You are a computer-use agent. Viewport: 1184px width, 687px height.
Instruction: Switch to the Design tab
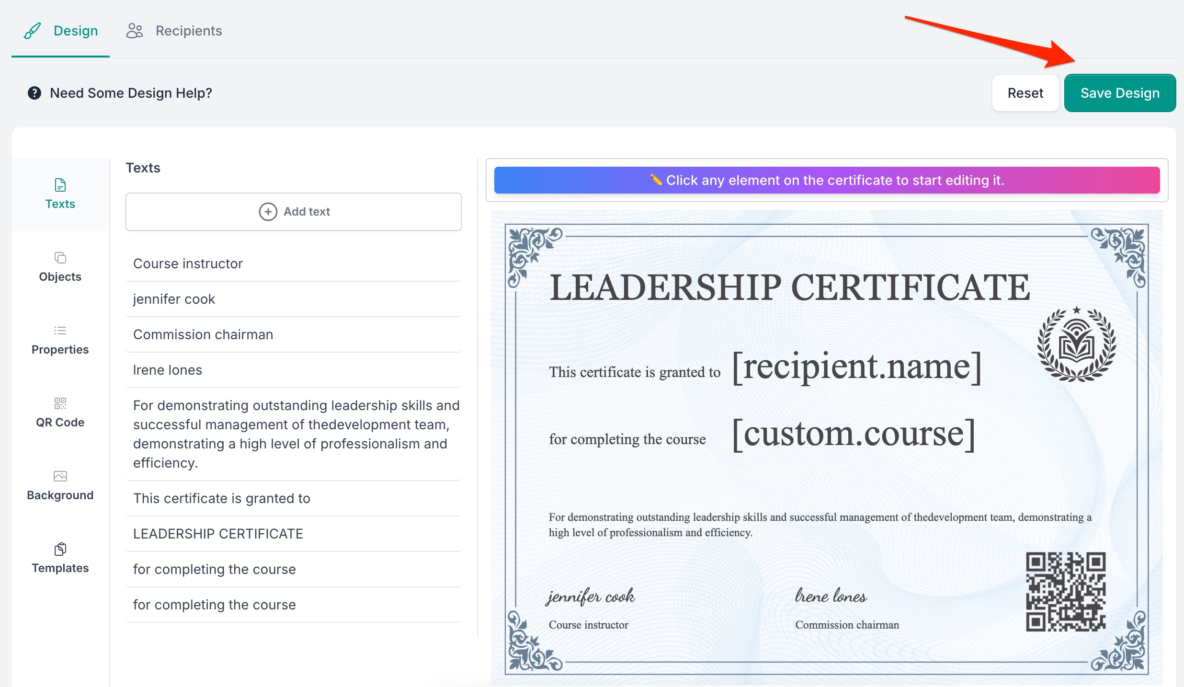61,31
